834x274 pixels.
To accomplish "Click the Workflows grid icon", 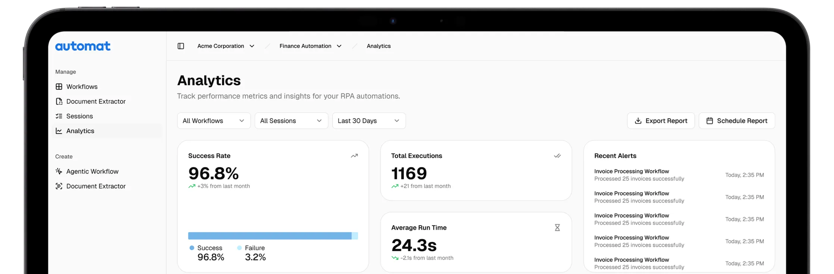I will [x=59, y=86].
